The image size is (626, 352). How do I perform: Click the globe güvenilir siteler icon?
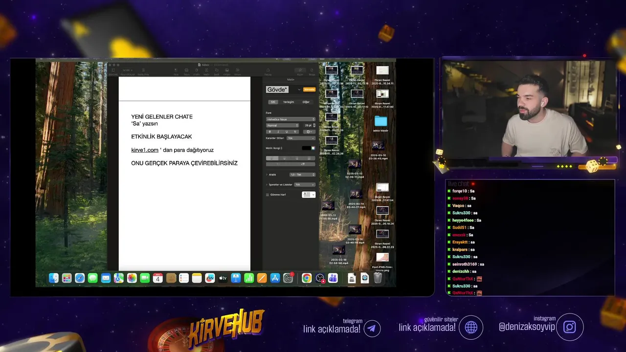click(x=471, y=328)
